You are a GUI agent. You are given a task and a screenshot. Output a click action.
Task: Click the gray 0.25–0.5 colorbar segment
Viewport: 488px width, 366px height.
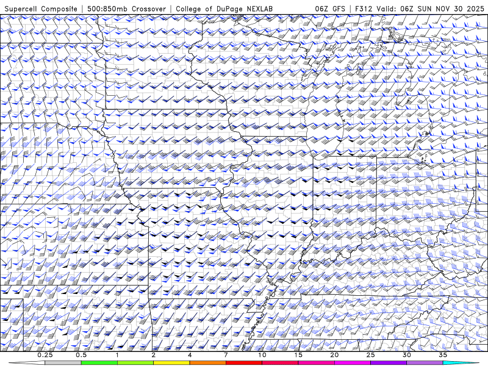coord(63,363)
